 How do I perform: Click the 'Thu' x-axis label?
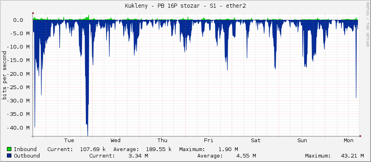coord(162,141)
